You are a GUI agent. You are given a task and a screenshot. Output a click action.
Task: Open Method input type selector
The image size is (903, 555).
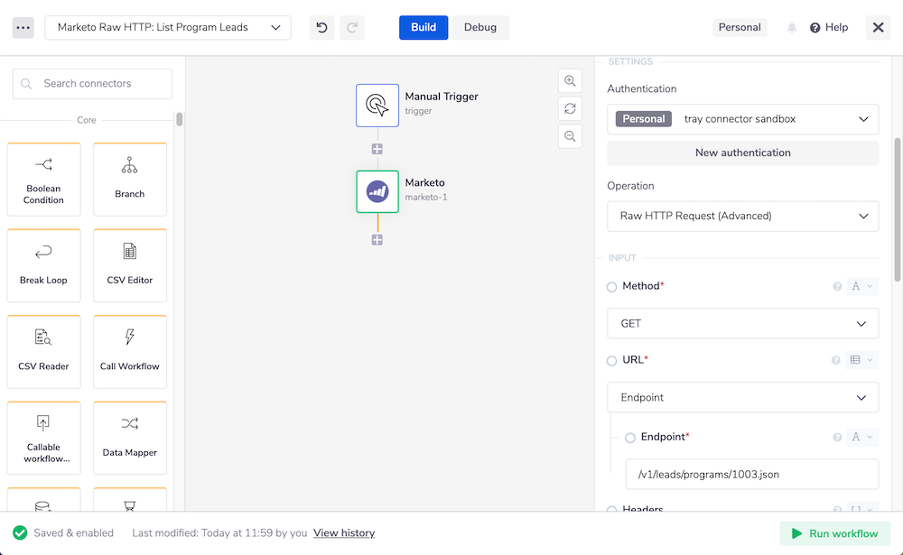point(862,286)
